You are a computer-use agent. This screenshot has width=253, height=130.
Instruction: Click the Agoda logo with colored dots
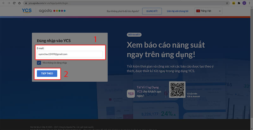[x=52, y=11]
